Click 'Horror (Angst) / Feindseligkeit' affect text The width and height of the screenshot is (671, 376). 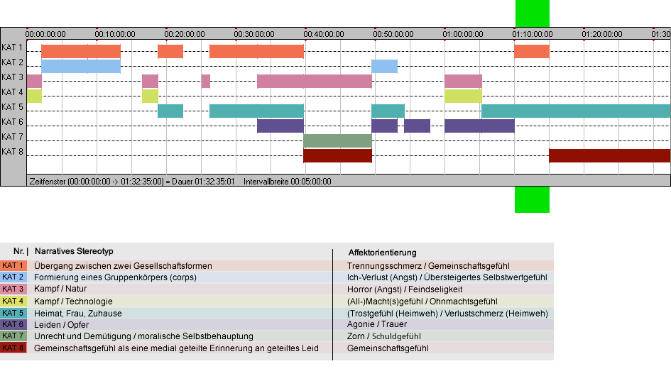[405, 289]
